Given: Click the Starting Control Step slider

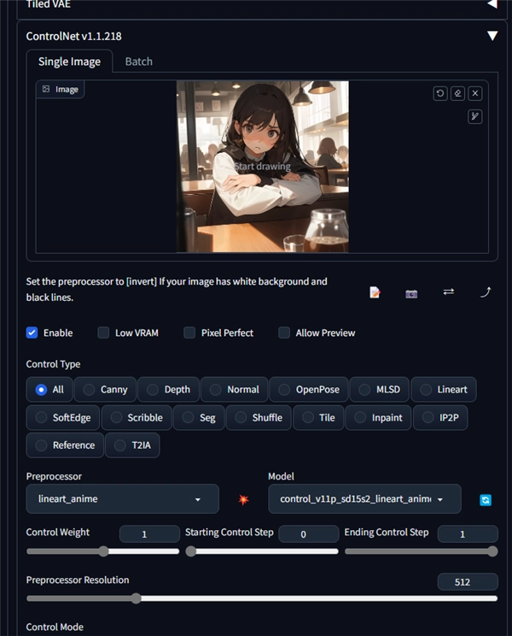Looking at the screenshot, I should pyautogui.click(x=261, y=551).
